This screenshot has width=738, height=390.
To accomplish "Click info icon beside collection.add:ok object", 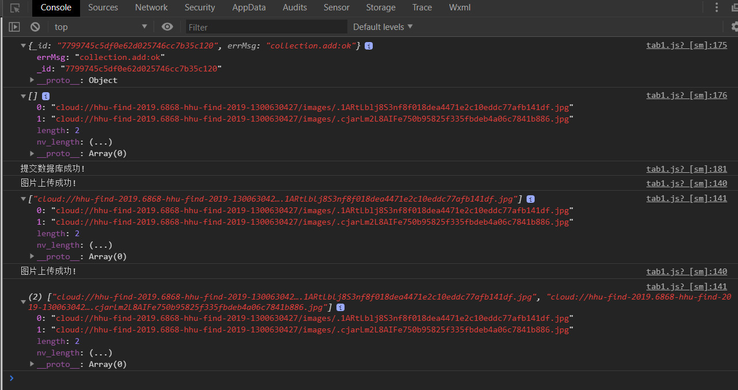I will click(x=369, y=46).
